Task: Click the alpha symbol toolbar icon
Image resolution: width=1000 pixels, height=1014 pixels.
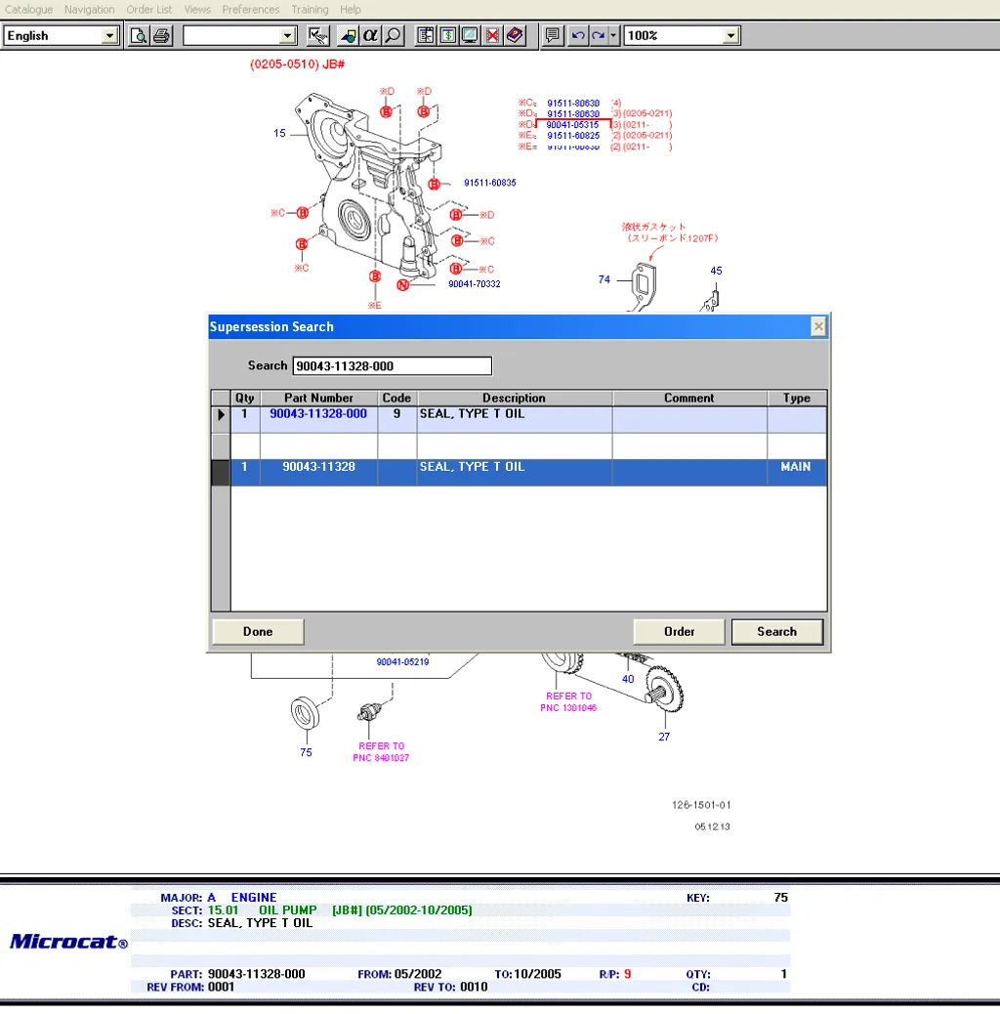Action: 370,35
